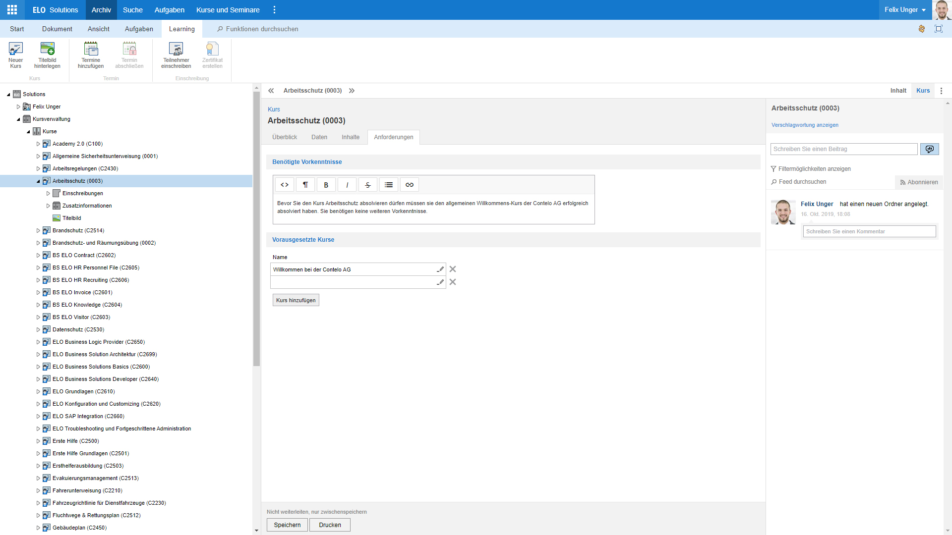
Task: Toggle bold formatting in the editor
Action: coord(326,185)
